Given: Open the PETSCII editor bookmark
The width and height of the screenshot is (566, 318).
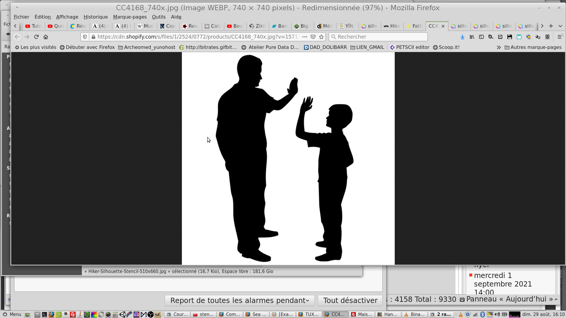Looking at the screenshot, I should [409, 47].
